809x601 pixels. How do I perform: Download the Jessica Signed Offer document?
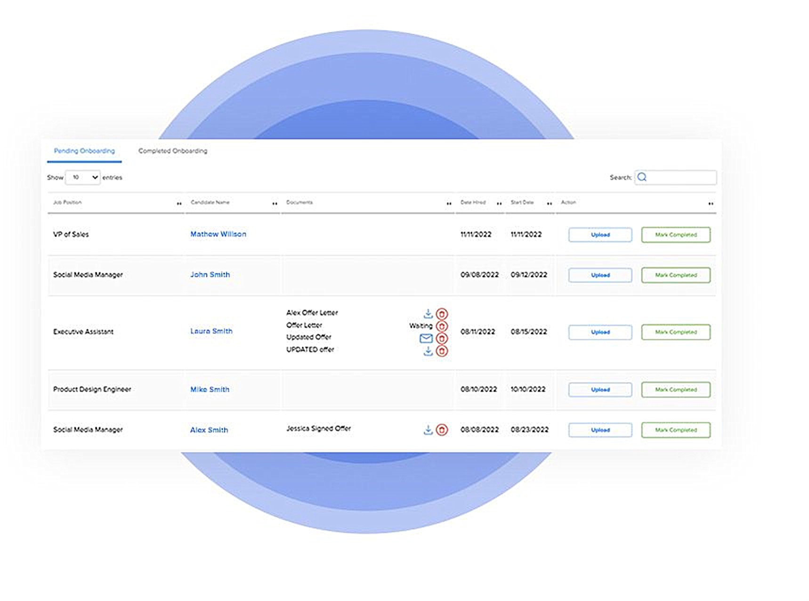coord(428,430)
